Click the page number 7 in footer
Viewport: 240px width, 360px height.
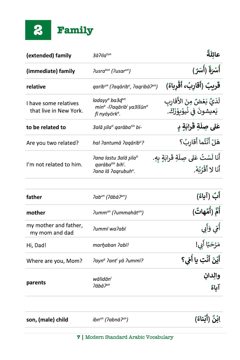click(79, 337)
